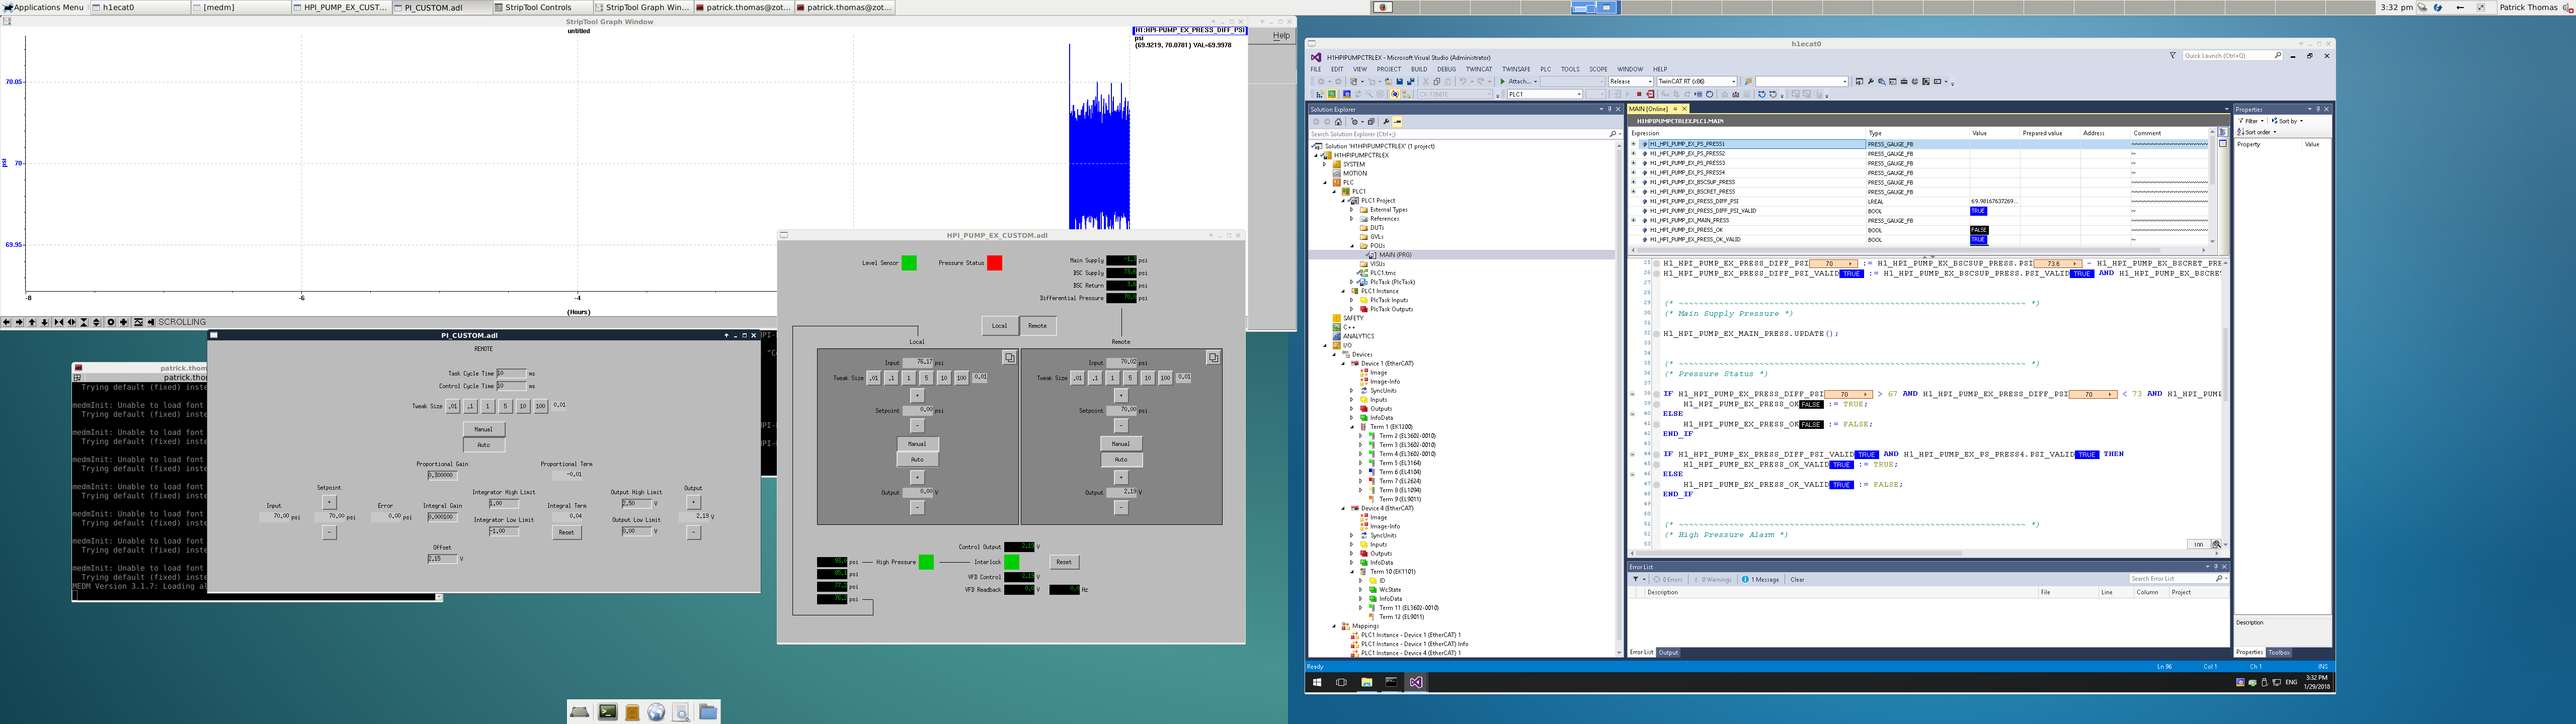Open related display icon in Local panel

click(x=1010, y=357)
